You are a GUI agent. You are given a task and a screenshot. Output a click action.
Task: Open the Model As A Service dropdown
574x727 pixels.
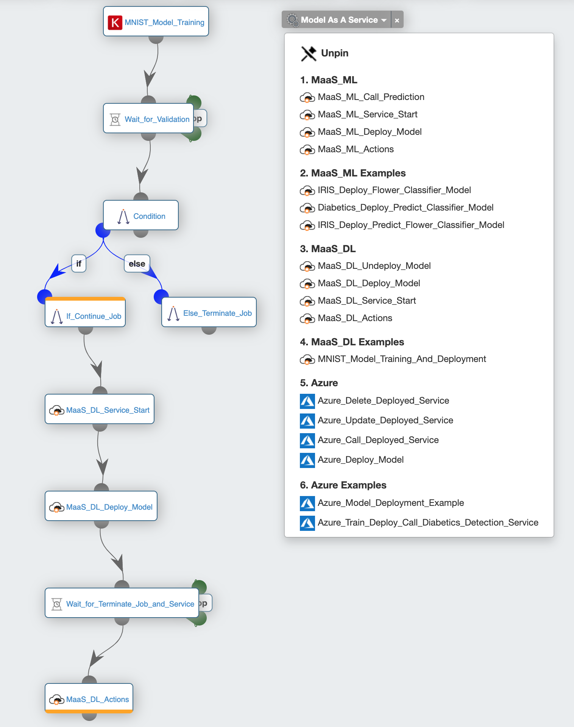click(337, 20)
